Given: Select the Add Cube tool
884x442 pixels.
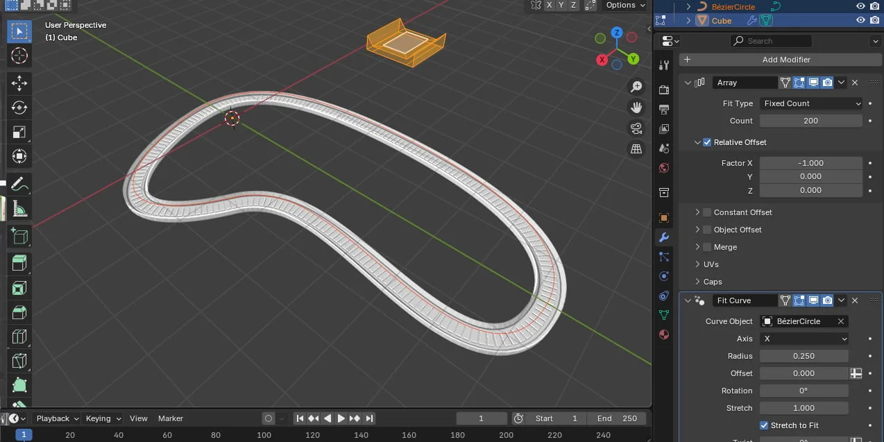Looking at the screenshot, I should (19, 236).
